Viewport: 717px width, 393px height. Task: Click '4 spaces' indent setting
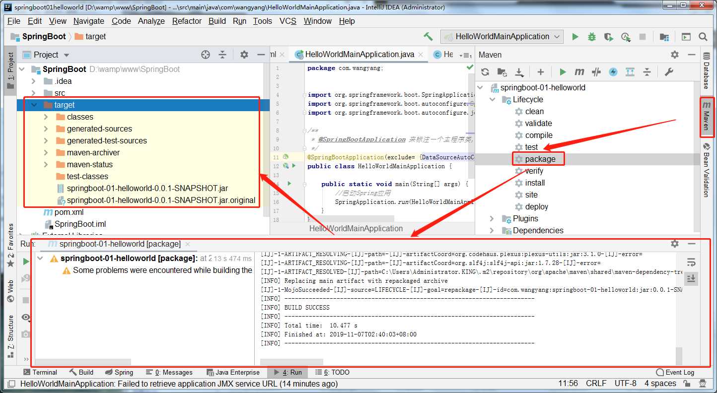tap(660, 384)
